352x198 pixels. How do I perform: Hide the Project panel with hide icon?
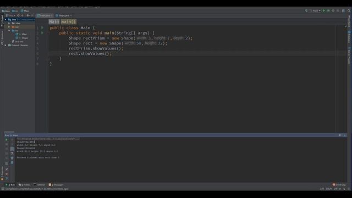(x=32, y=15)
